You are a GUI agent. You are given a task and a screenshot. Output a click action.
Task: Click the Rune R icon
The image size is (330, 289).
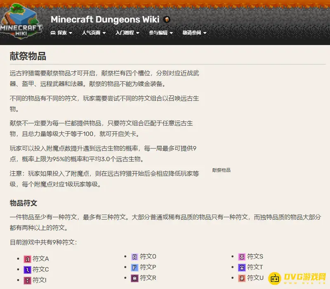pyautogui.click(x=134, y=278)
